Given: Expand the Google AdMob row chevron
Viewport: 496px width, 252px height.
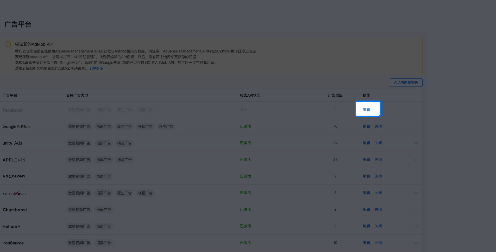Looking at the screenshot, I should 416,127.
